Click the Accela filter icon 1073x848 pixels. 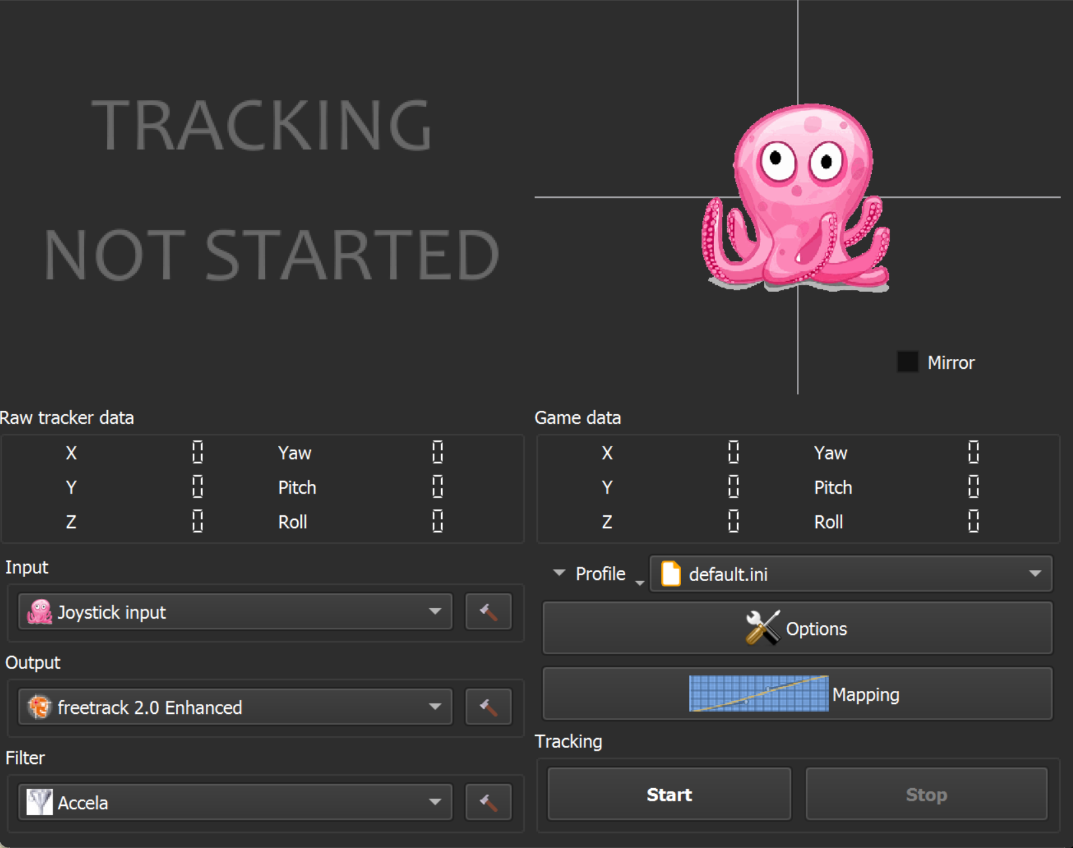click(x=39, y=802)
